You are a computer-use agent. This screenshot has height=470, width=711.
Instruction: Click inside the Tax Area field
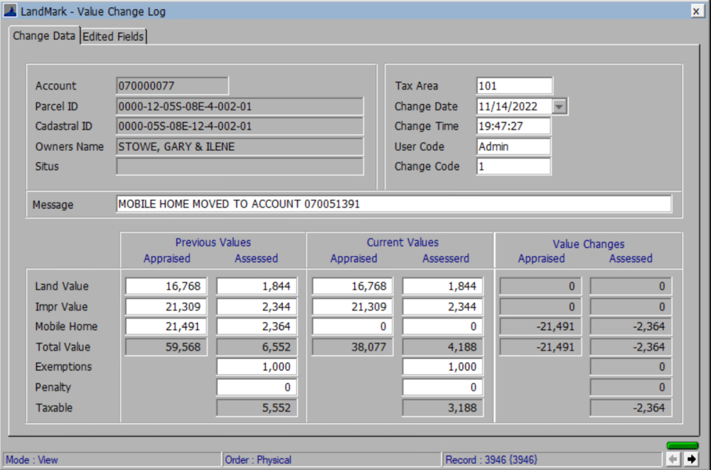[x=514, y=85]
